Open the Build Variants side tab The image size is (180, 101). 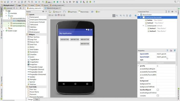[1, 94]
